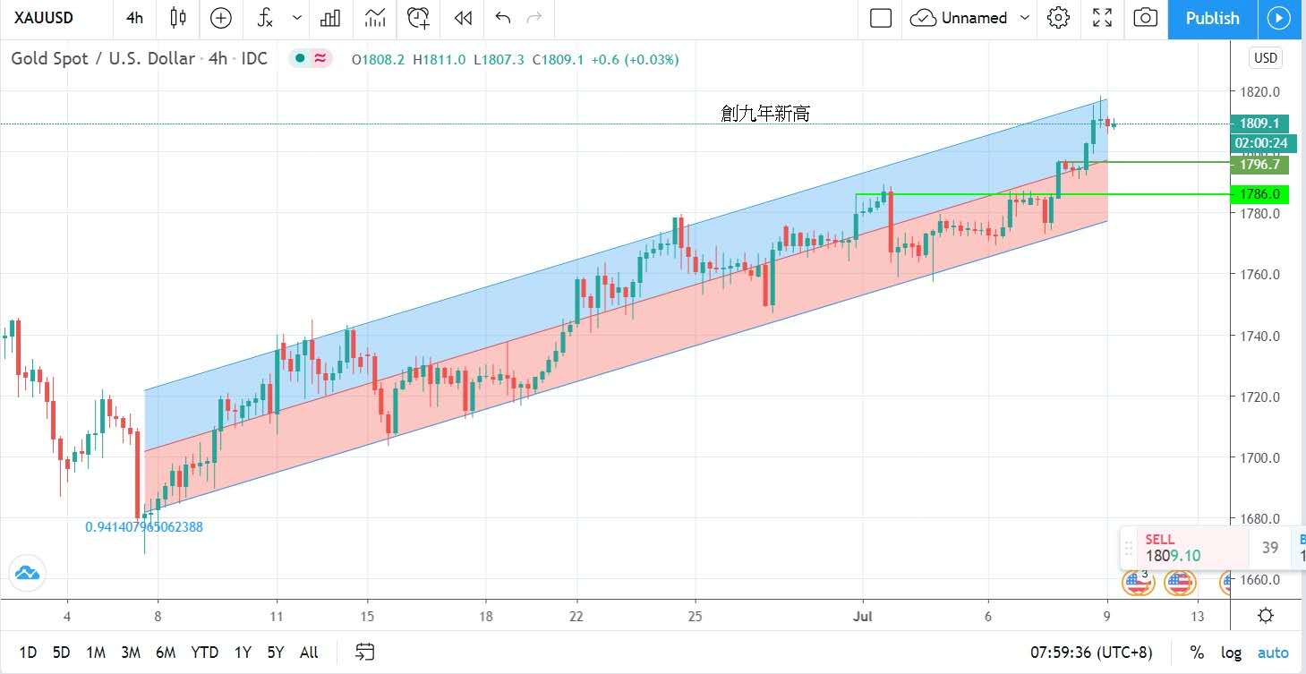This screenshot has width=1306, height=674.
Task: Enter fullscreen mode
Action: (x=1102, y=18)
